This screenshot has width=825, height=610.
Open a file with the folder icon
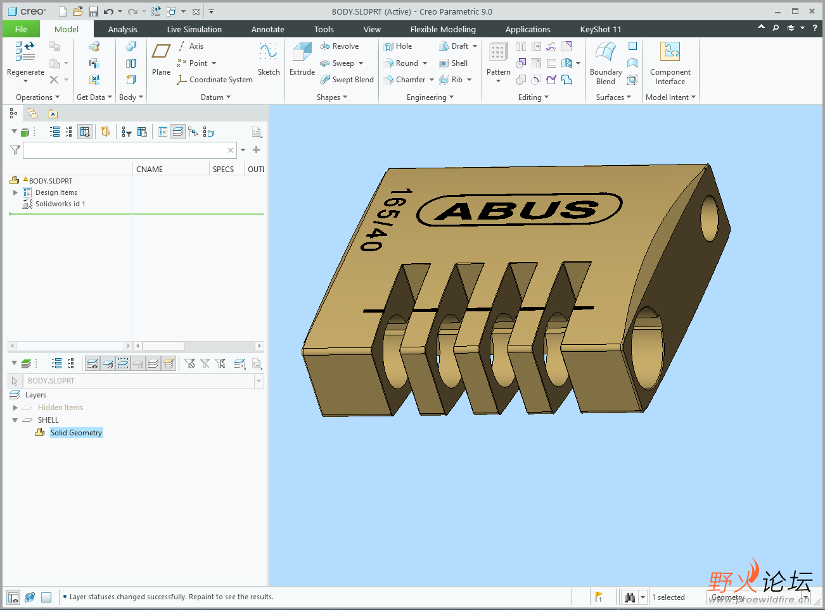point(78,11)
